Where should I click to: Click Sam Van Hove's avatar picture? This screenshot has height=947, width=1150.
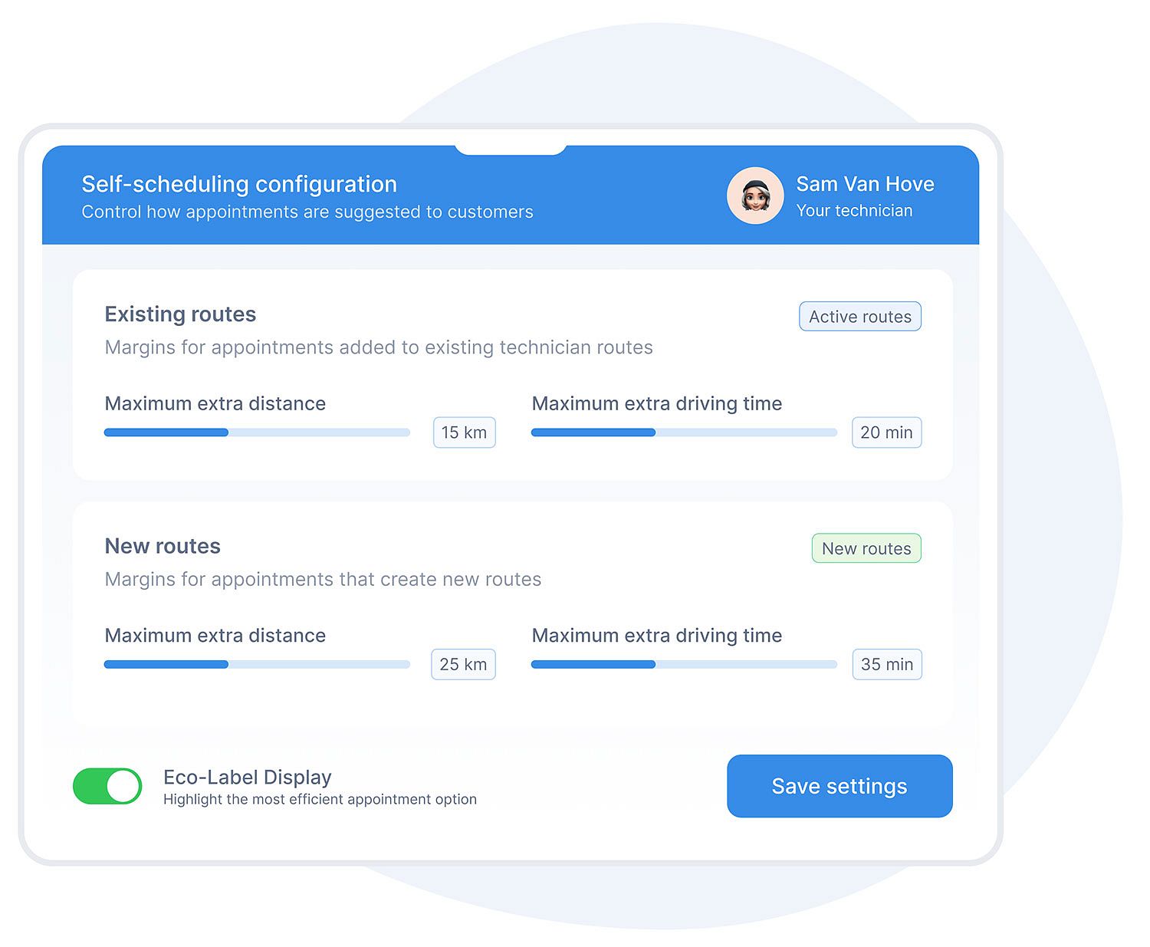(x=755, y=196)
